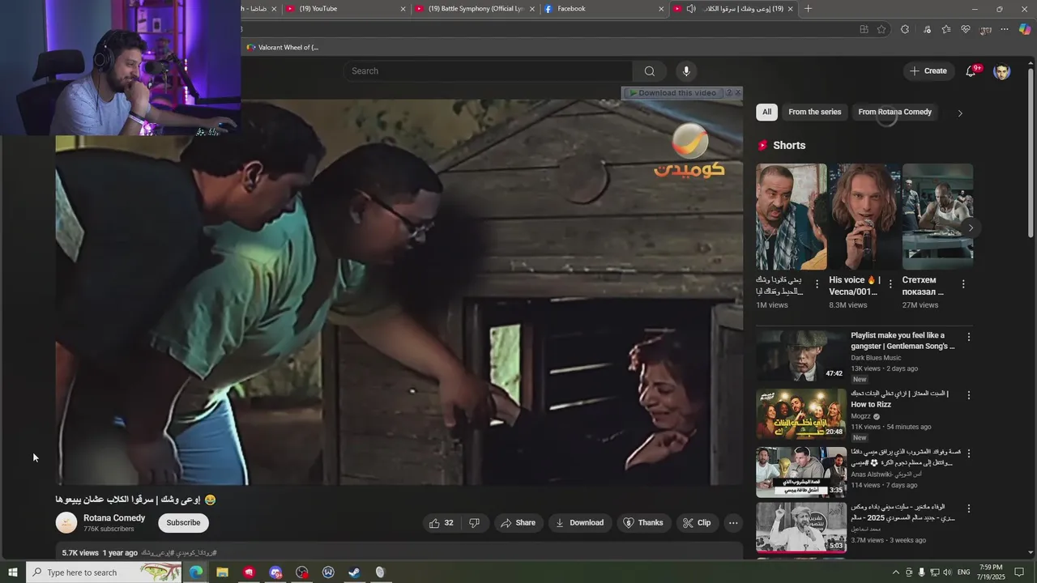Click the Clip button

(697, 523)
